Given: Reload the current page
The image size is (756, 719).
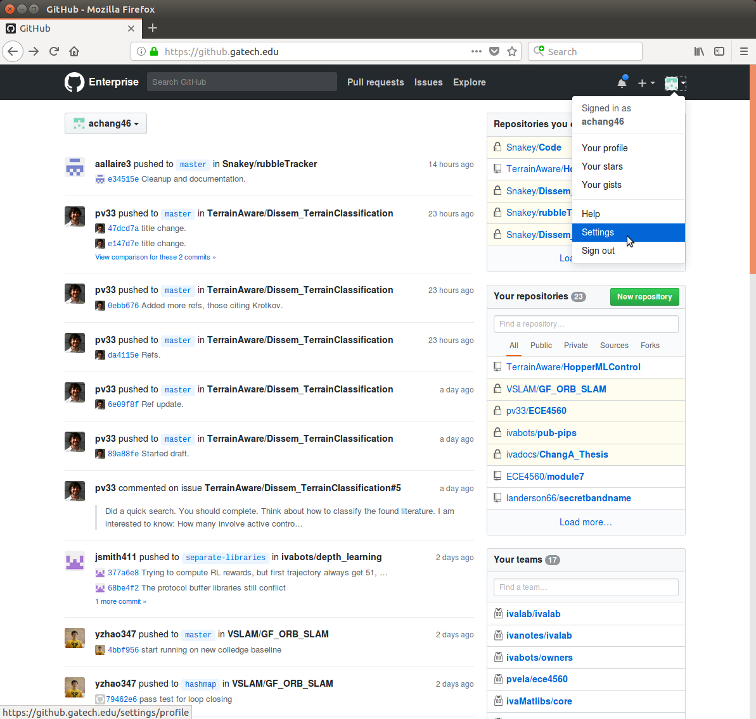Looking at the screenshot, I should pos(54,51).
